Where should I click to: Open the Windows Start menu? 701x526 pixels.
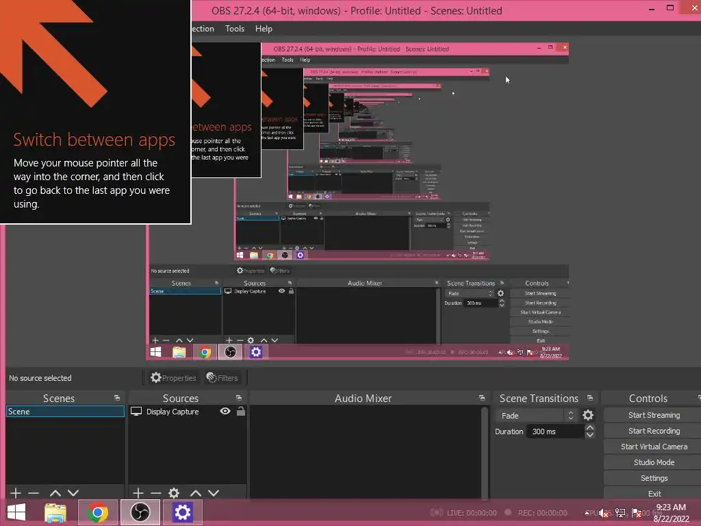coord(16,512)
